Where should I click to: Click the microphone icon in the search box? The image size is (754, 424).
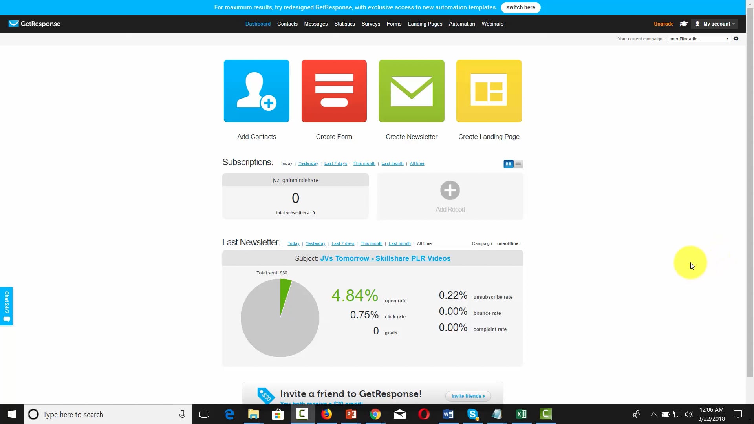182,414
